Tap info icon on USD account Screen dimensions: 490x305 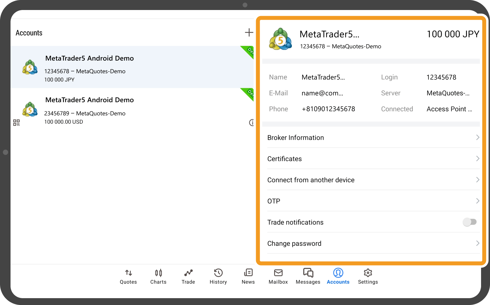point(251,122)
